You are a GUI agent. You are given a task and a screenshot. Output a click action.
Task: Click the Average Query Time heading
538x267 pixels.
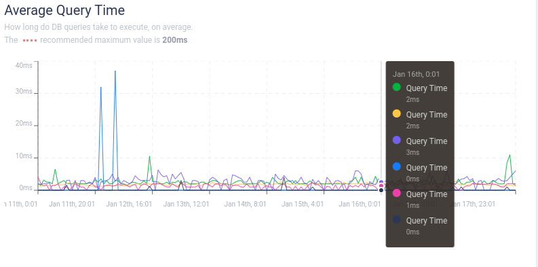pos(64,10)
